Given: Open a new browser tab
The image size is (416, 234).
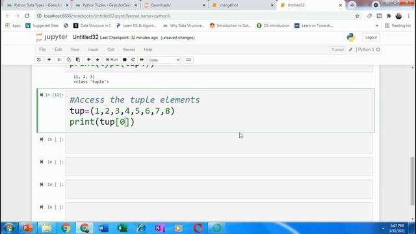Looking at the screenshot, I should [352, 5].
